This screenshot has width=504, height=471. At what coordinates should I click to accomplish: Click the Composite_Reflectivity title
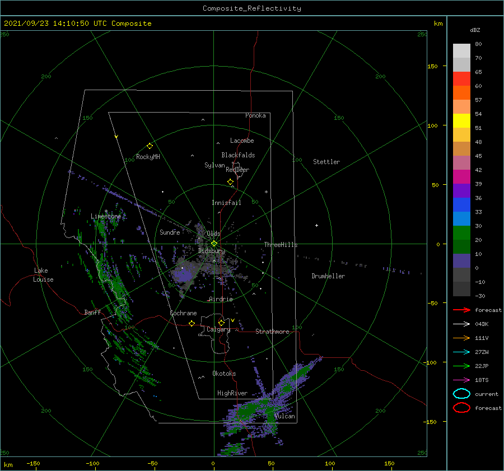(252, 8)
